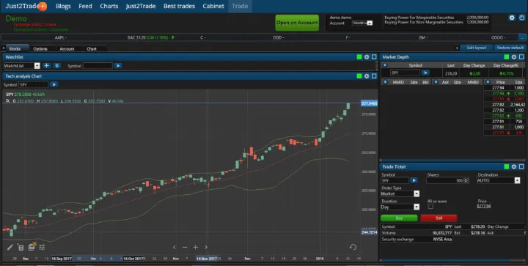The image size is (528, 266).
Task: Zoom in the chart with plus icon
Action: (195, 247)
